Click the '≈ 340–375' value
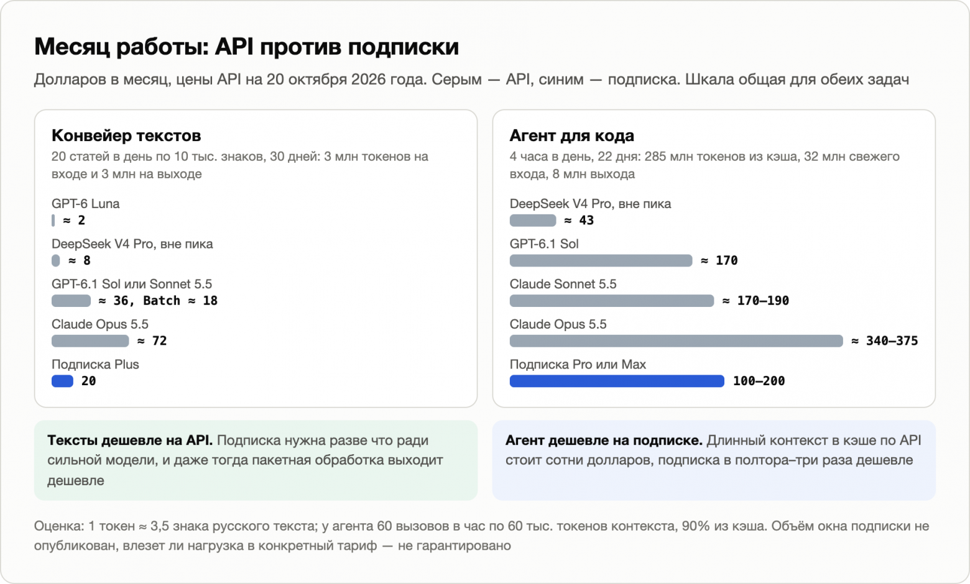 point(885,341)
